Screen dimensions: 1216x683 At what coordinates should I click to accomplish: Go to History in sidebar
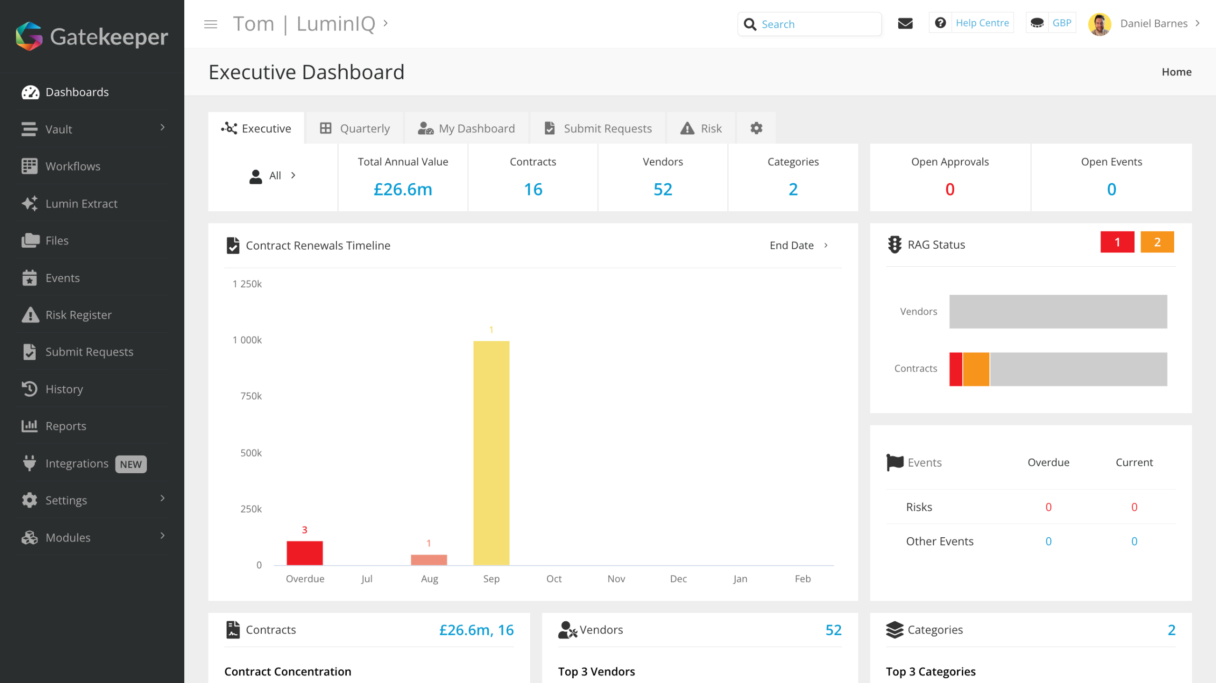click(x=64, y=389)
